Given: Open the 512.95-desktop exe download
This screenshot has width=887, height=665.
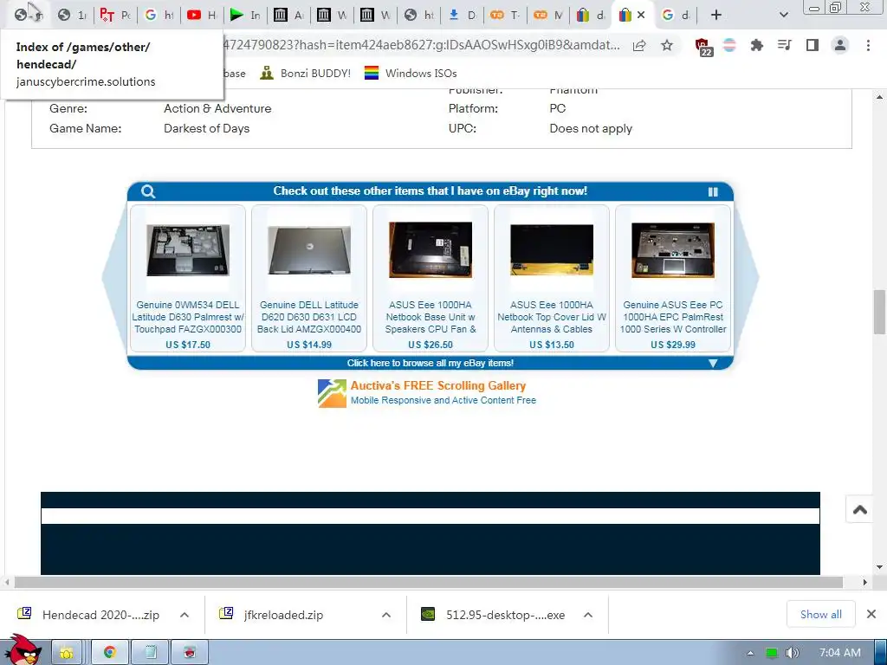Looking at the screenshot, I should 493,615.
